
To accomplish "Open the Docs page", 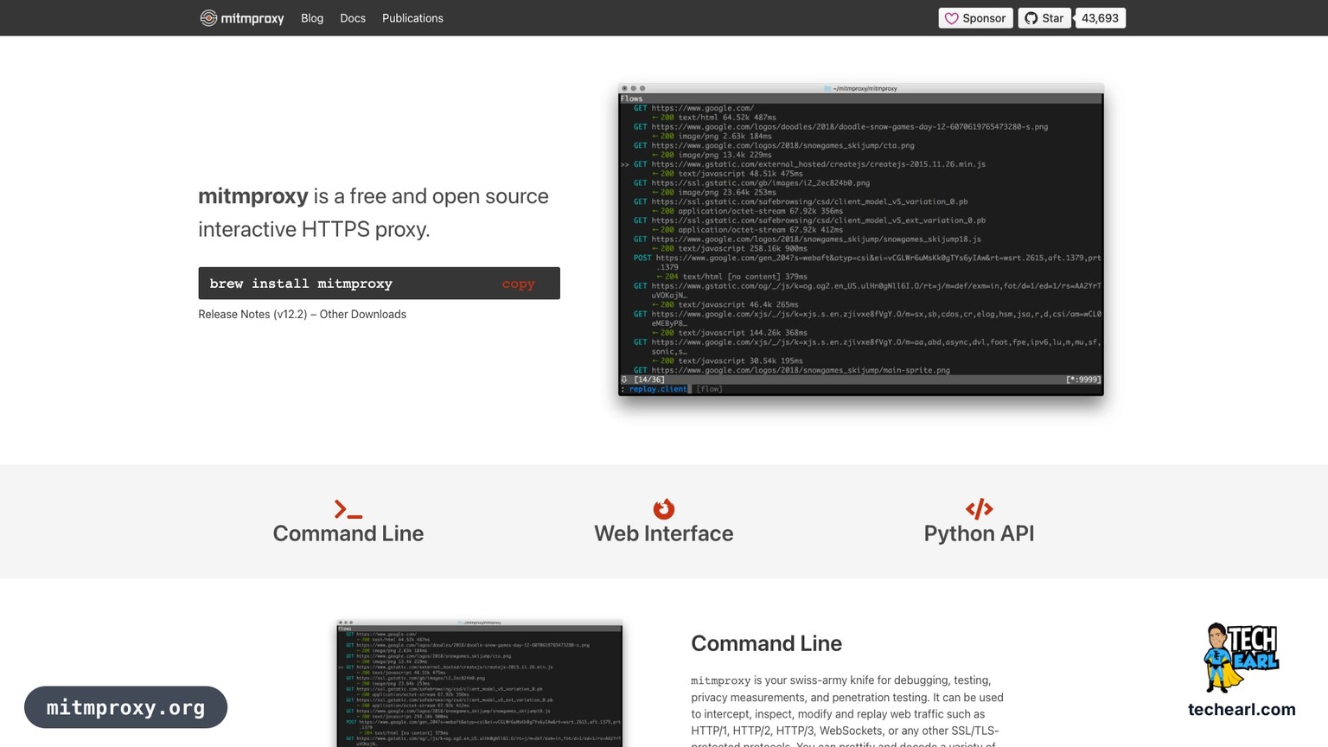I will (x=353, y=18).
